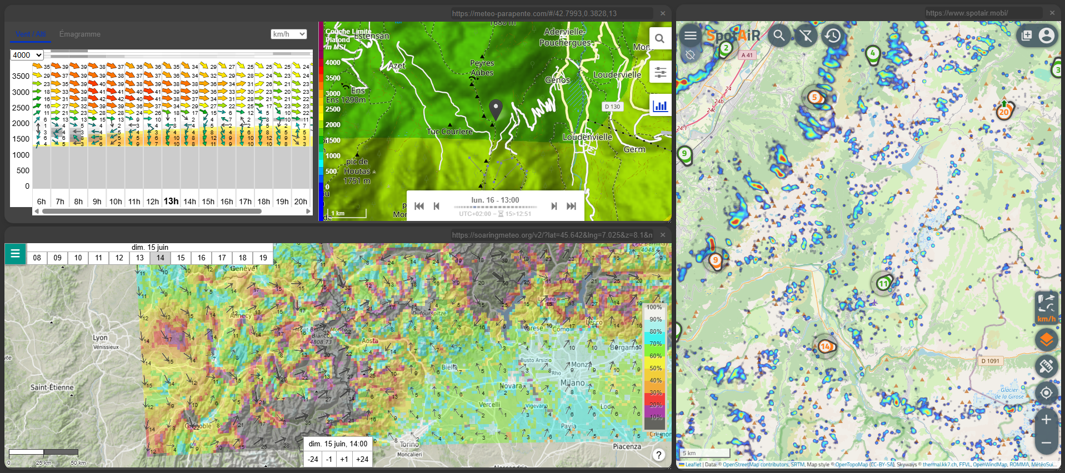Open the SpotAir history clock icon
This screenshot has width=1065, height=473.
832,36
